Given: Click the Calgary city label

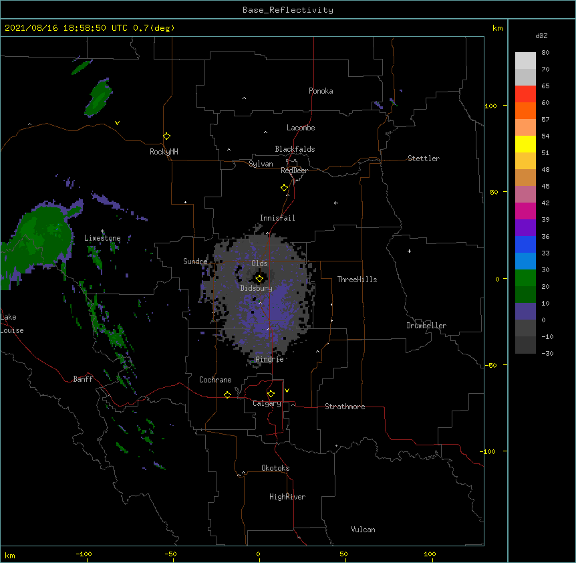Looking at the screenshot, I should [267, 403].
